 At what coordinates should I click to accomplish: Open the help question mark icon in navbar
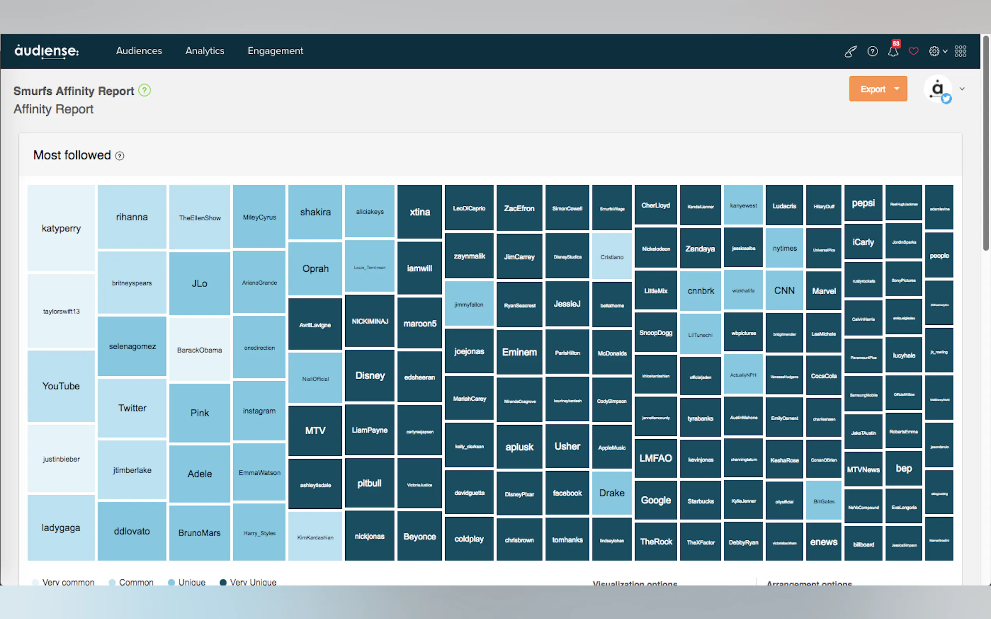pyautogui.click(x=872, y=51)
